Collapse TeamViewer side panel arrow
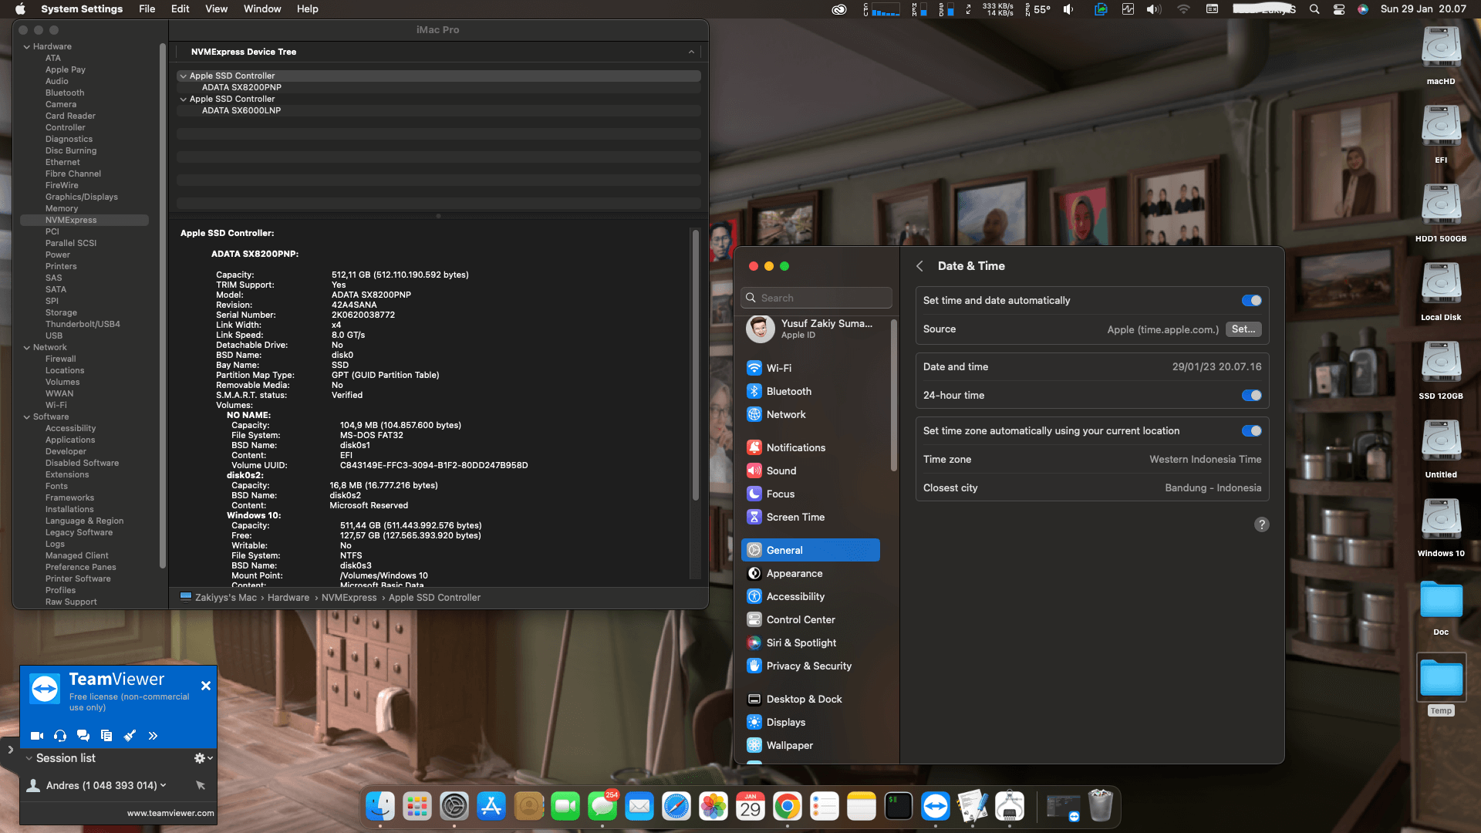The width and height of the screenshot is (1481, 833). pyautogui.click(x=10, y=749)
